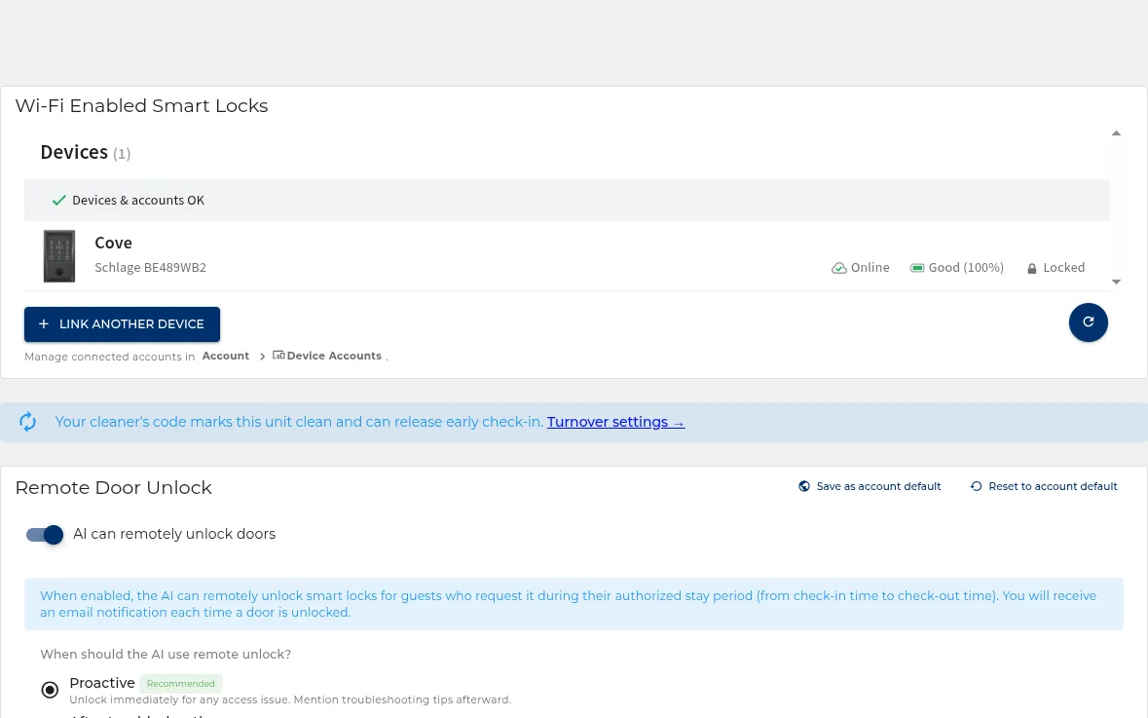
Task: Click the Locked padlock icon
Action: [x=1031, y=269]
